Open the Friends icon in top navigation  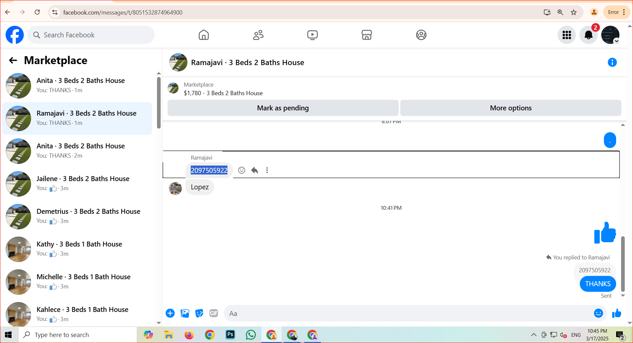(x=258, y=35)
